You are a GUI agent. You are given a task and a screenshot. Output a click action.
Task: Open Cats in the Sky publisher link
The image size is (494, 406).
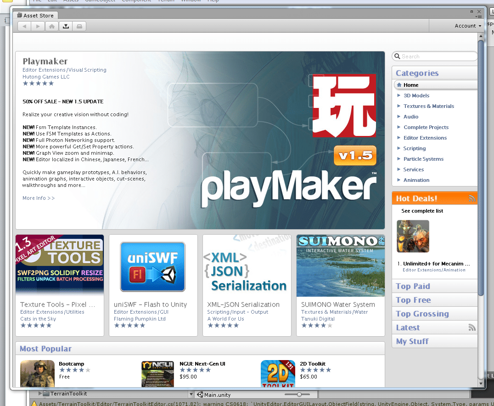[38, 319]
